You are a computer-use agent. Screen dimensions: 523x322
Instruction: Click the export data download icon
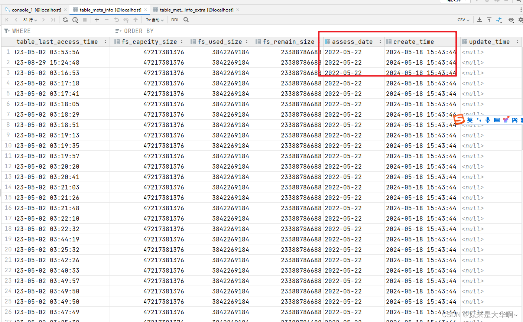[479, 20]
